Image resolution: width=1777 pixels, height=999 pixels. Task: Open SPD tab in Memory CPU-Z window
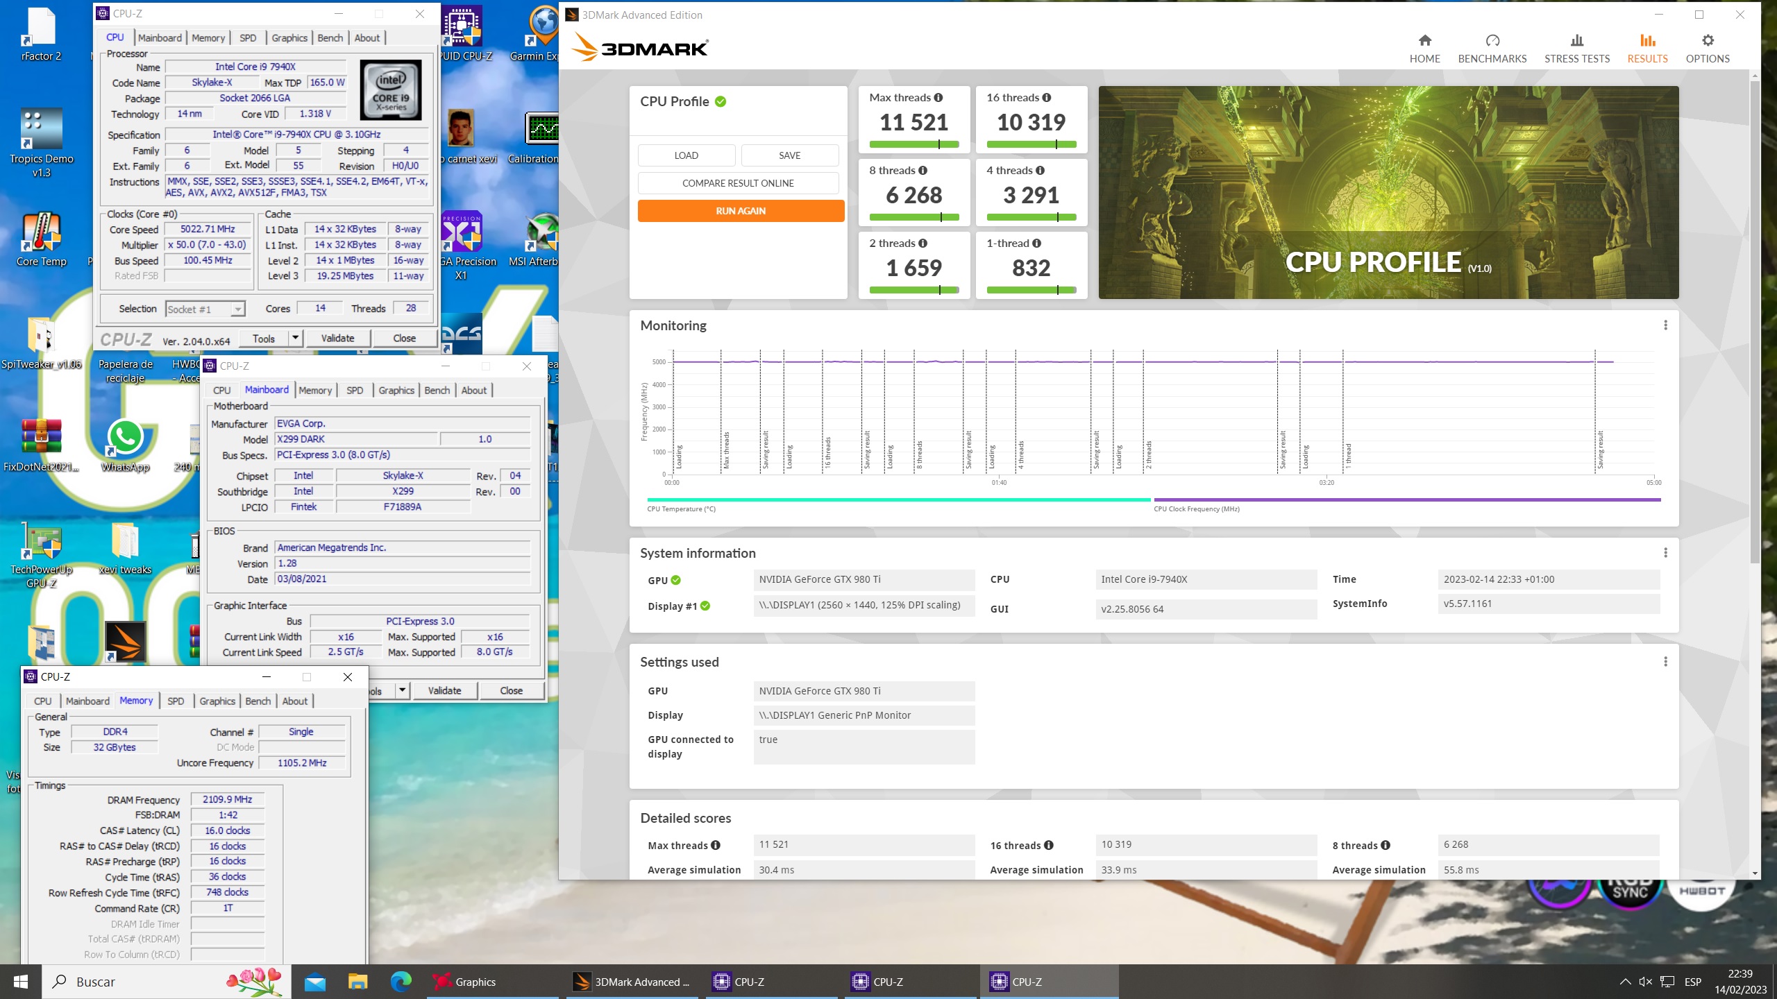(176, 701)
